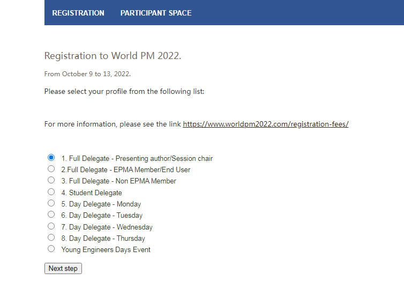This screenshot has height=288, width=404.
Task: Click '3. Full Delegate - Non EPMA Member' text
Action: click(118, 181)
